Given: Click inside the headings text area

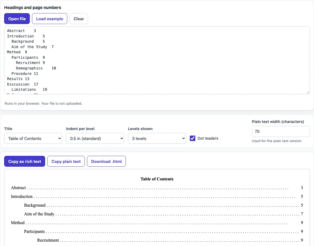Looking at the screenshot, I should coord(157,60).
